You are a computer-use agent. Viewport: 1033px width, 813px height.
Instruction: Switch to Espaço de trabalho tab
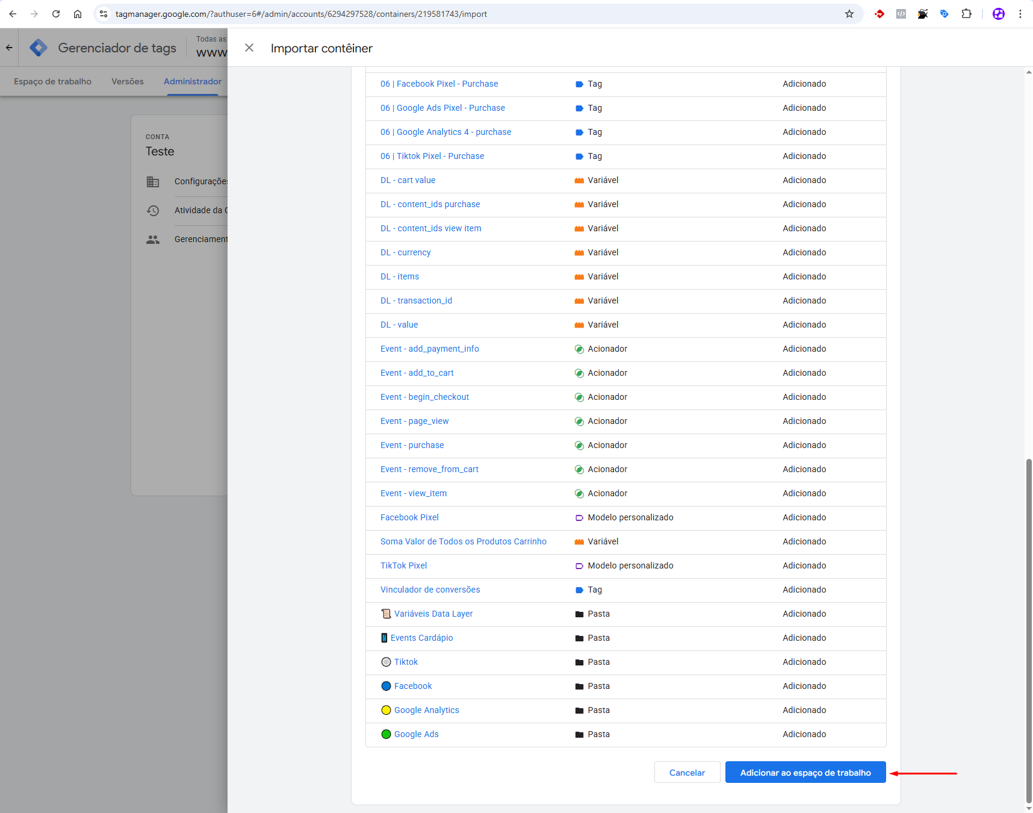click(x=52, y=81)
